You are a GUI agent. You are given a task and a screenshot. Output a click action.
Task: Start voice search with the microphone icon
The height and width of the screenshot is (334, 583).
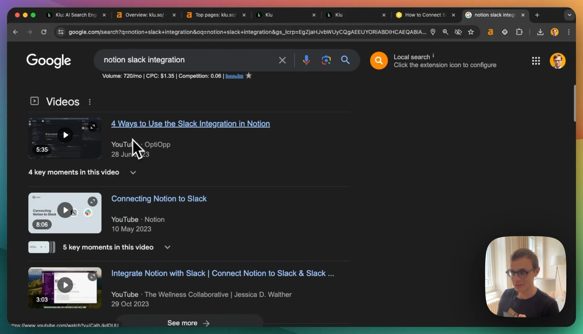click(x=306, y=60)
